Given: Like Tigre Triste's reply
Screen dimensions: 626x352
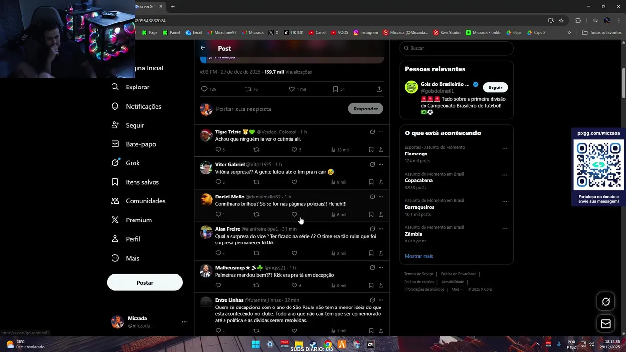Looking at the screenshot, I should click(x=294, y=150).
